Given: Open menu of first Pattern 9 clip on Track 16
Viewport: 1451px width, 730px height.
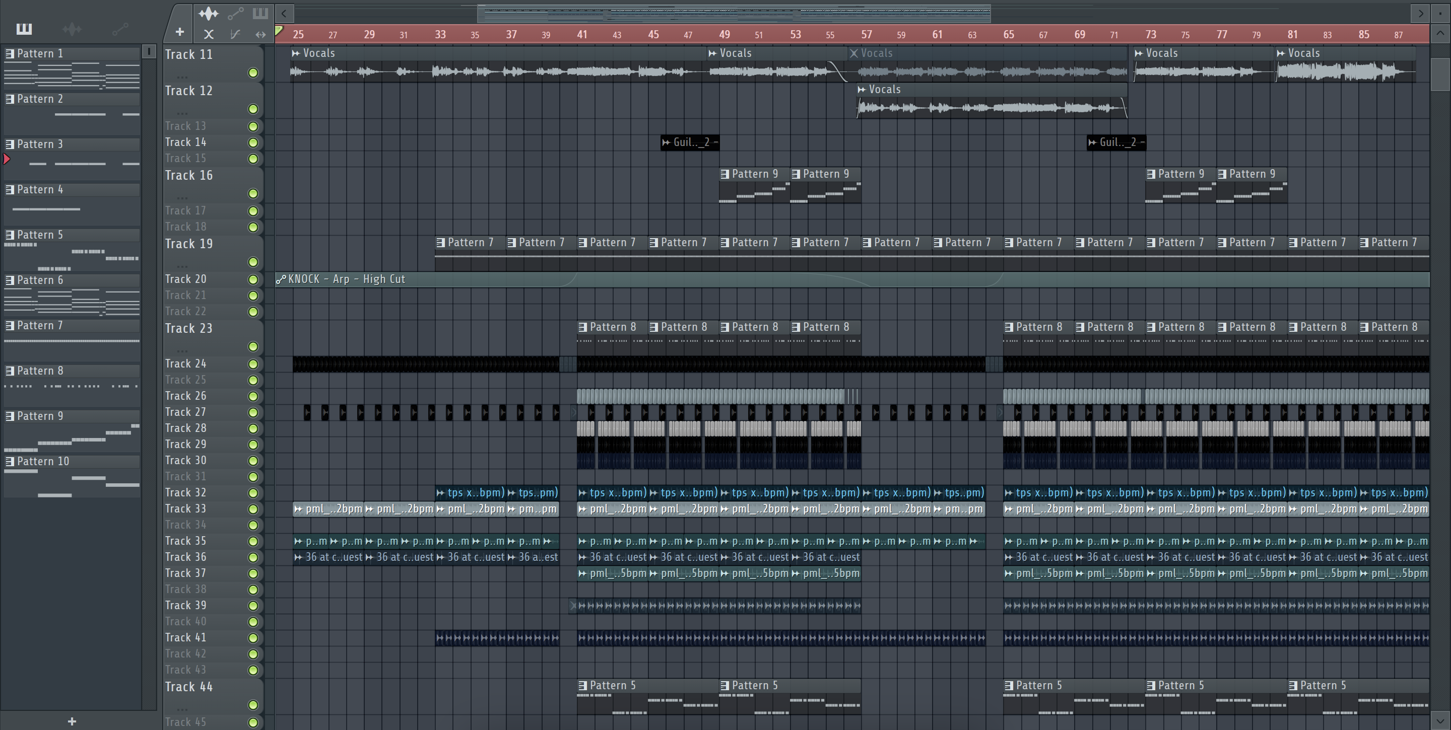Looking at the screenshot, I should [x=725, y=174].
